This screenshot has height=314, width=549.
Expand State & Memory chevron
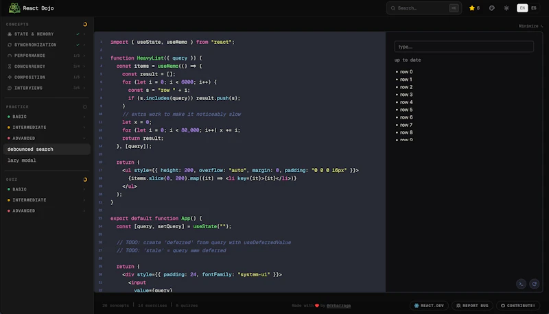click(84, 34)
